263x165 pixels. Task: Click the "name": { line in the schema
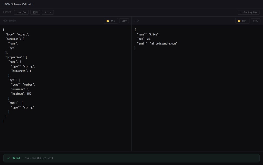tap(15, 62)
